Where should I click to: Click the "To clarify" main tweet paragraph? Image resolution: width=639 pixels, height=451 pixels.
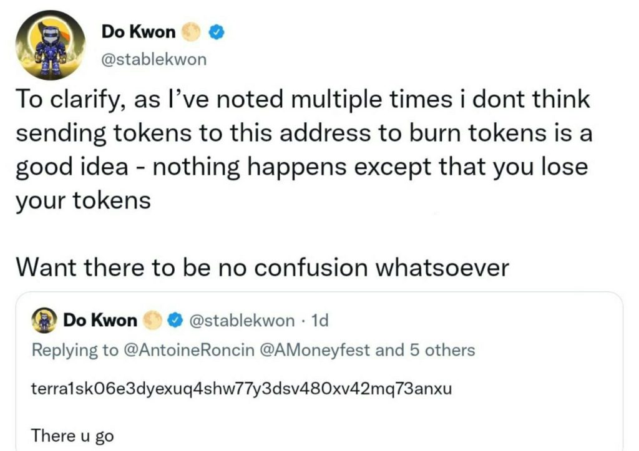click(x=303, y=150)
